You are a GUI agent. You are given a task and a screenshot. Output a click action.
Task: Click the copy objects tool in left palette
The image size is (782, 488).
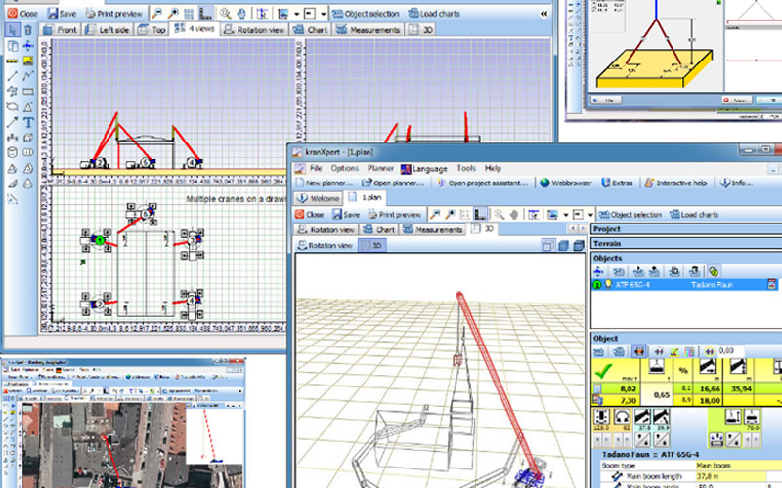(x=13, y=46)
